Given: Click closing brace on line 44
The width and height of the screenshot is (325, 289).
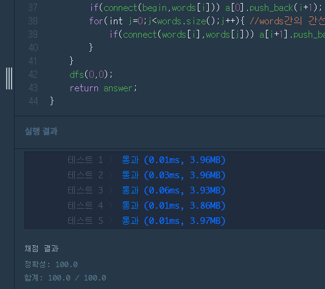Looking at the screenshot, I should pyautogui.click(x=52, y=102).
